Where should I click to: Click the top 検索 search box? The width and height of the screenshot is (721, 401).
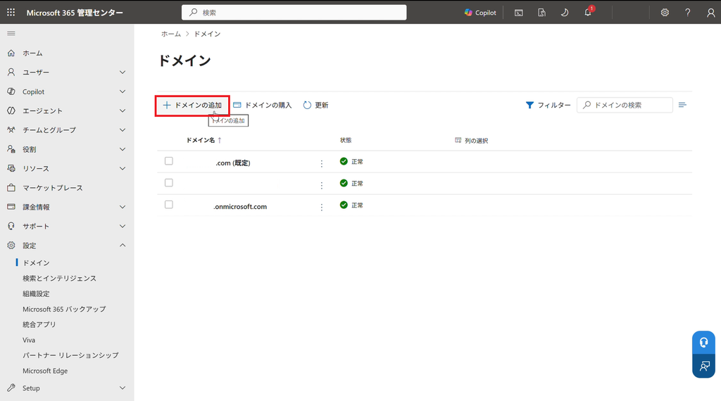[x=294, y=13]
